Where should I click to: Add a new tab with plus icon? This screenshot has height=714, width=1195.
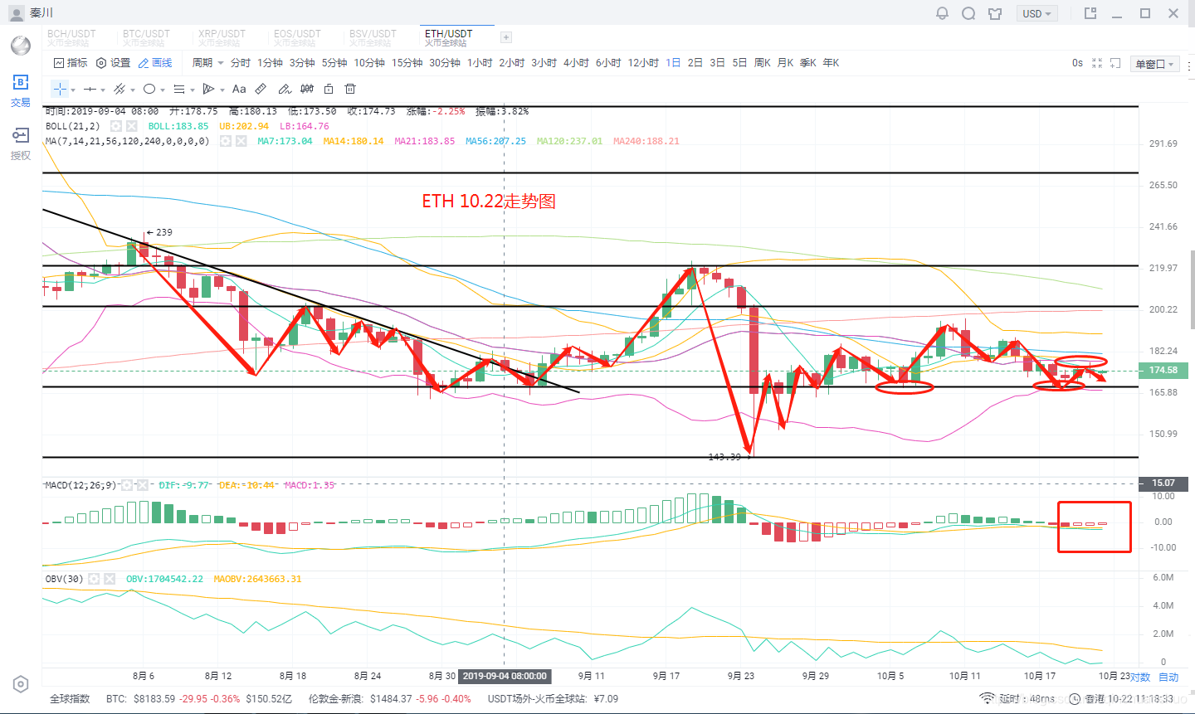[506, 37]
